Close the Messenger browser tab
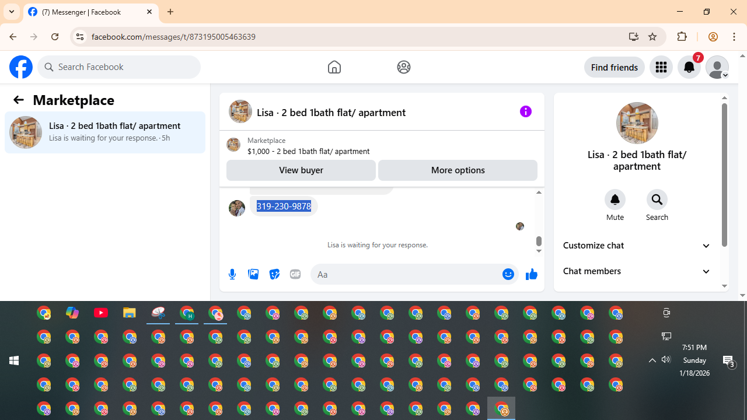 [149, 12]
